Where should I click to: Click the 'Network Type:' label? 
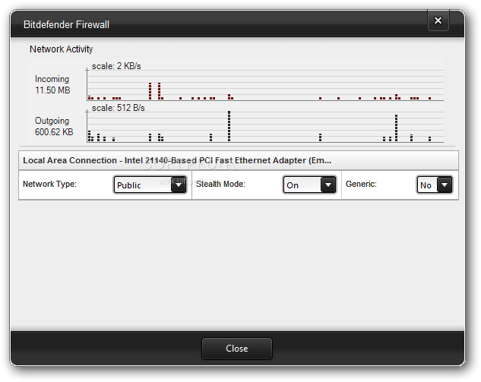click(49, 184)
